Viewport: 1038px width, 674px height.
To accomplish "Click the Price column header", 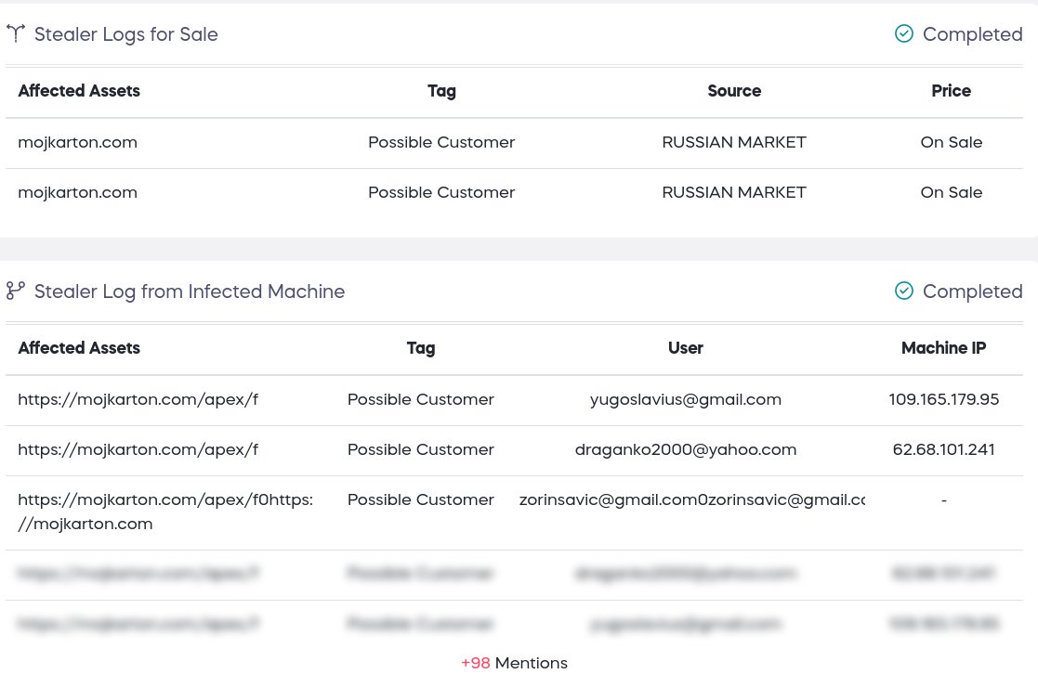I will click(951, 91).
